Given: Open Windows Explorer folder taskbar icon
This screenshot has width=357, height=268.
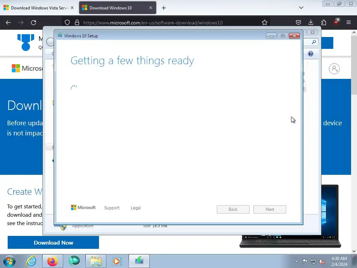Looking at the screenshot, I should click(x=96, y=261).
